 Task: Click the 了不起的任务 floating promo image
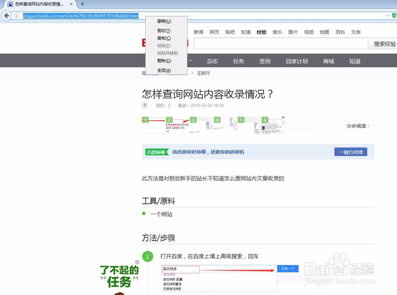119,279
